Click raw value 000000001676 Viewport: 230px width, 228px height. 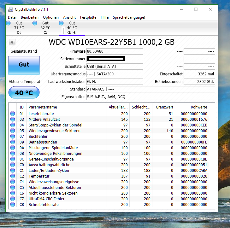pyautogui.click(x=194, y=119)
